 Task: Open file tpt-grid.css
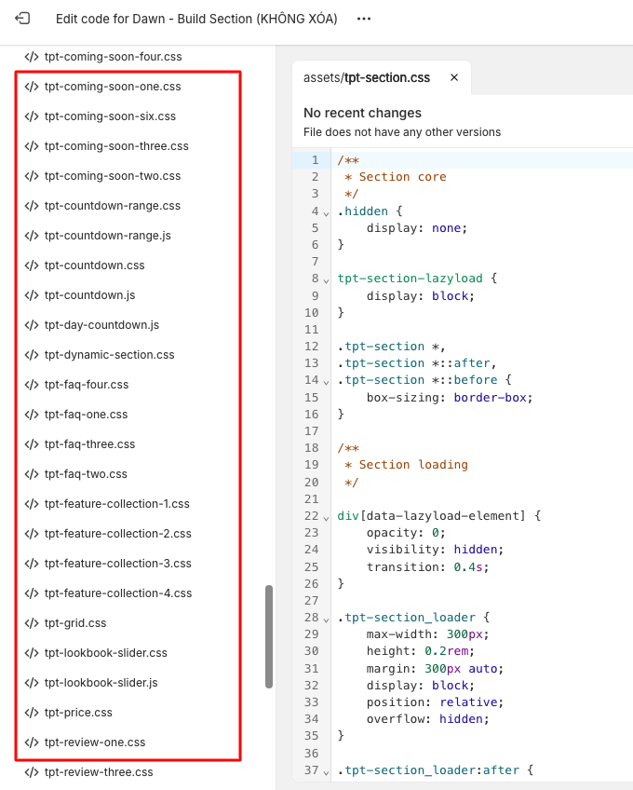tap(75, 622)
